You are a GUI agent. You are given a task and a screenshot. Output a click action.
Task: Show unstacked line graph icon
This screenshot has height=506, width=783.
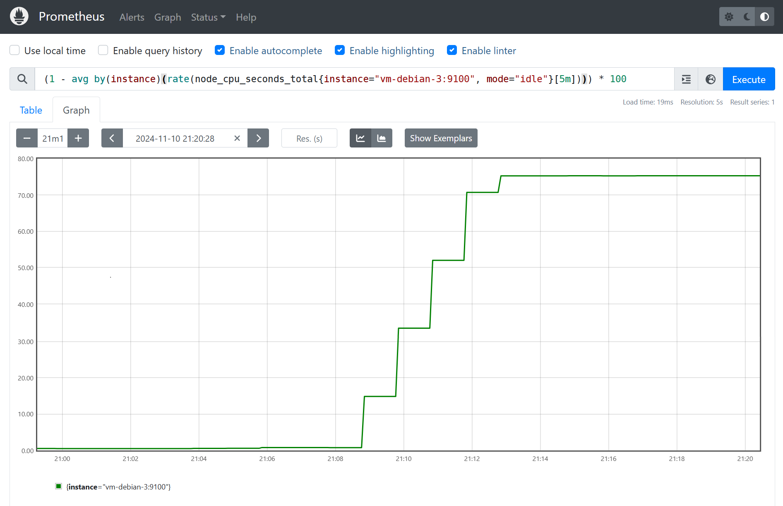[360, 138]
